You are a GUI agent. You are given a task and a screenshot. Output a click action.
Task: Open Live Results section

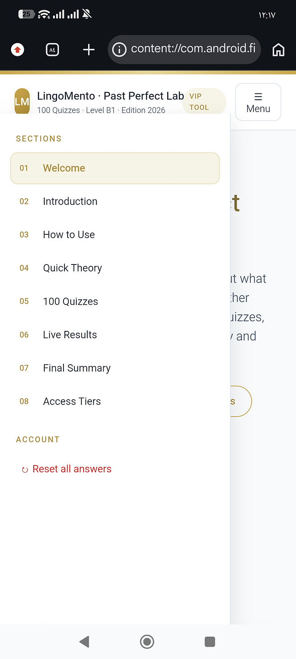(115, 335)
